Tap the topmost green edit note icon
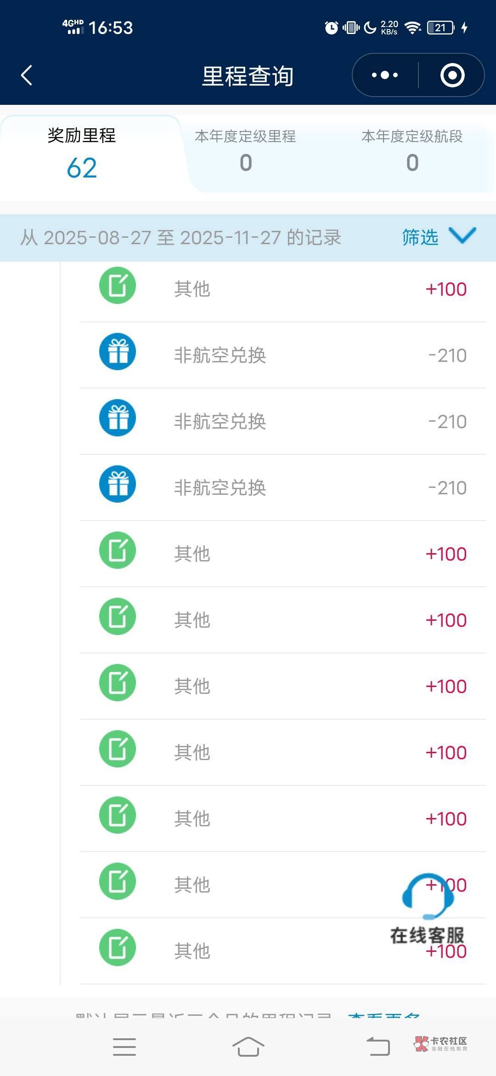This screenshot has height=1076, width=496. pyautogui.click(x=118, y=286)
